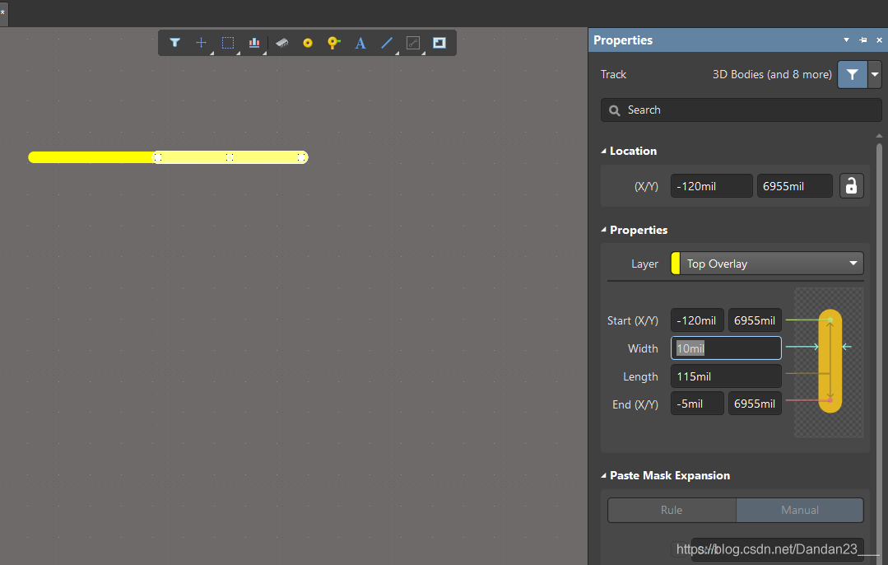Open the filter dropdown arrow
Image resolution: width=888 pixels, height=565 pixels.
[875, 74]
